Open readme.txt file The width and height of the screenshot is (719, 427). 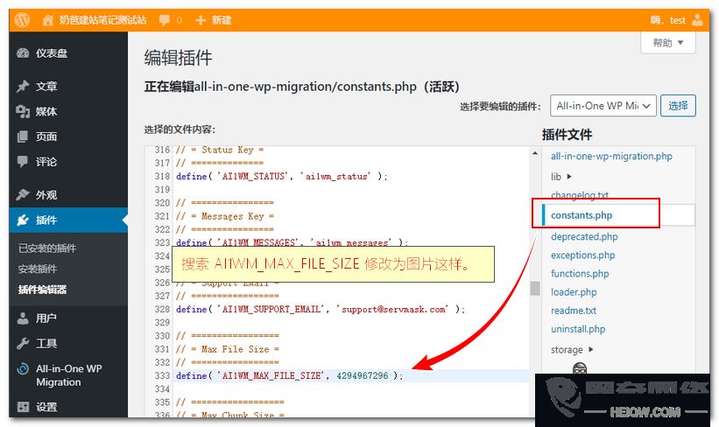pyautogui.click(x=574, y=310)
